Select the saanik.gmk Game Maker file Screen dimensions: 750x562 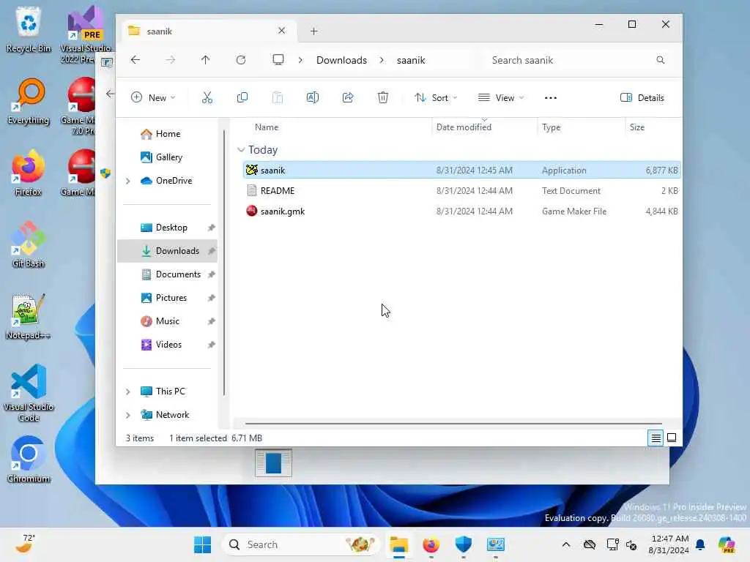pos(461,211)
